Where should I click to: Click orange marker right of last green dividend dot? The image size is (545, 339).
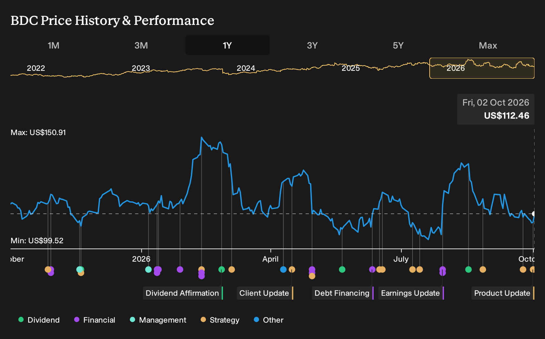coord(483,269)
